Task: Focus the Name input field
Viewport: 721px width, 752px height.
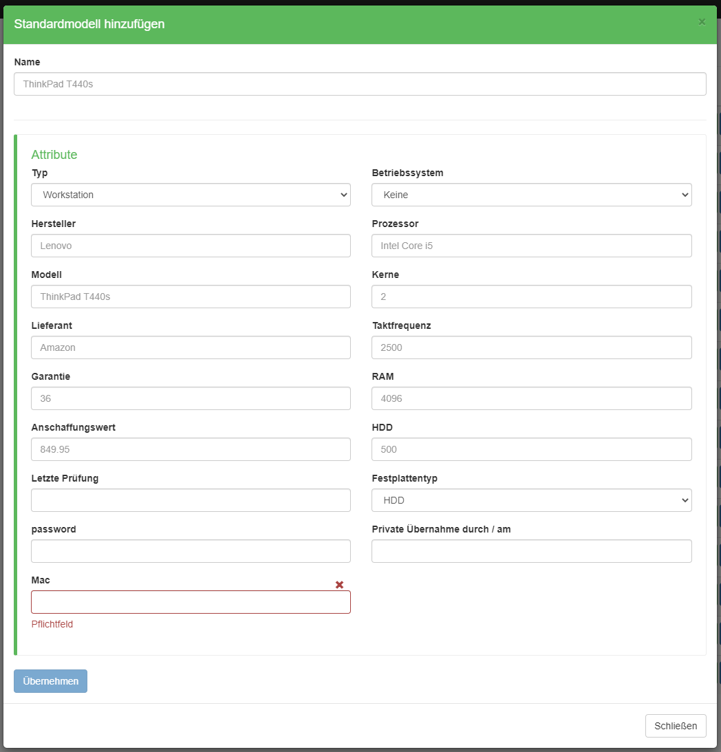Action: click(x=360, y=84)
